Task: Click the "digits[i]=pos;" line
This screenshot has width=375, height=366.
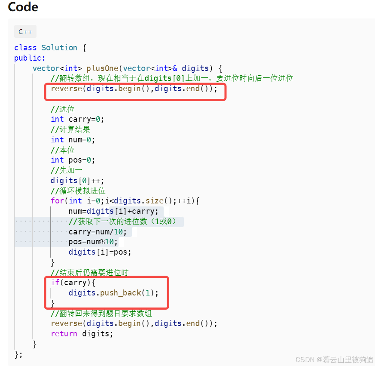Action: [x=100, y=252]
